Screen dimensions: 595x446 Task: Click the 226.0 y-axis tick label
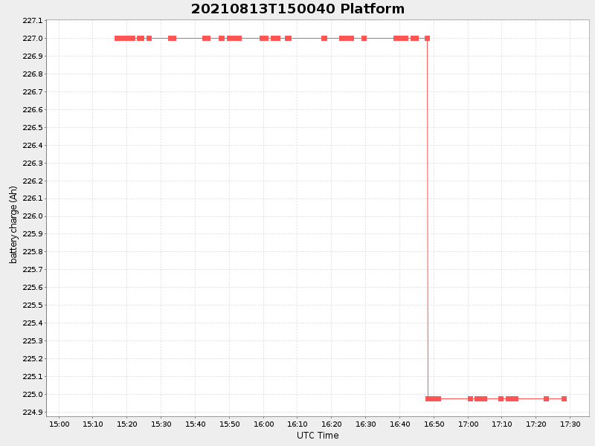coord(33,216)
